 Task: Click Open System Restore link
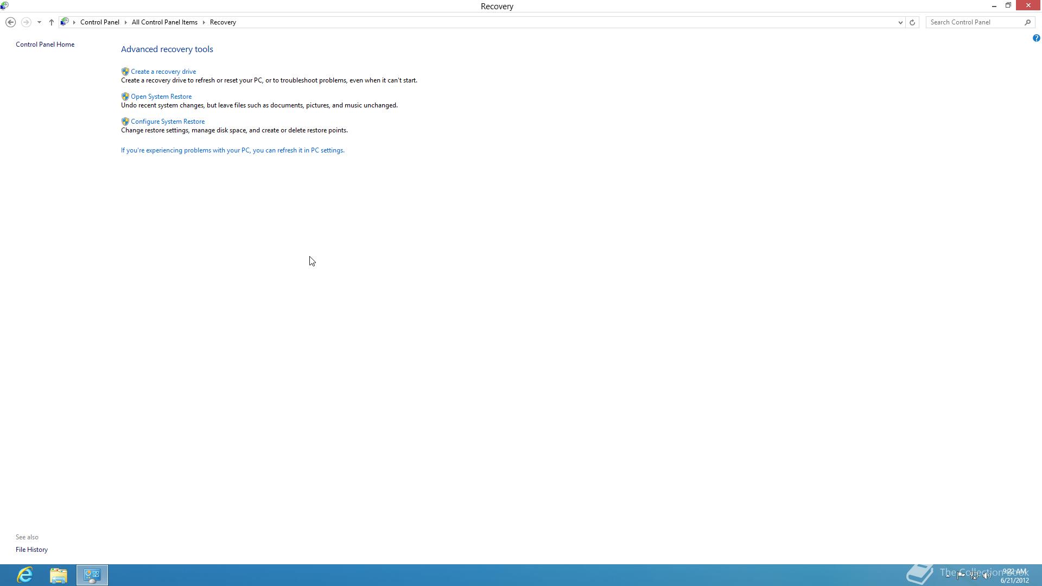coord(161,97)
